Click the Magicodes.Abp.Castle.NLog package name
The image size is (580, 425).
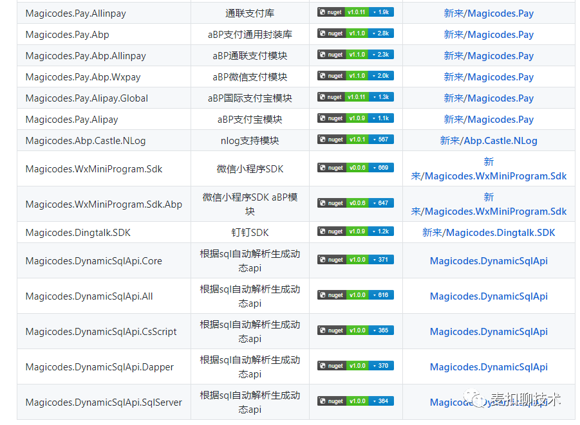pos(86,141)
